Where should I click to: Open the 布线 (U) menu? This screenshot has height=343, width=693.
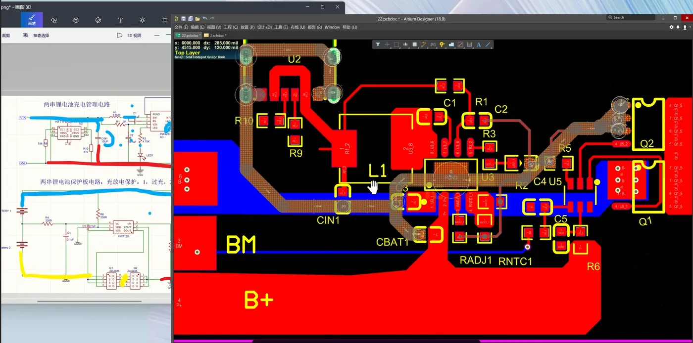point(297,27)
